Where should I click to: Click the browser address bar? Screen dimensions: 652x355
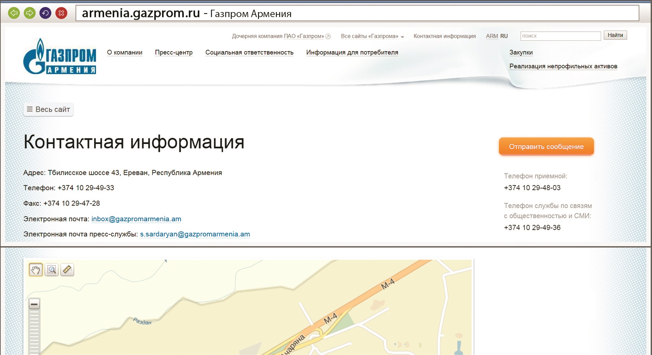(357, 13)
